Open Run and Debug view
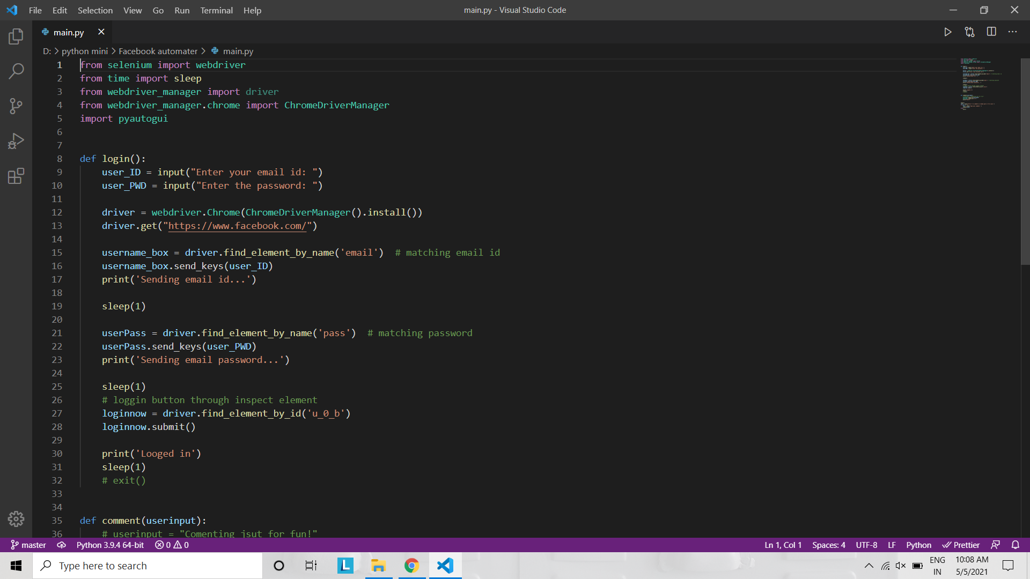1030x579 pixels. pyautogui.click(x=16, y=141)
